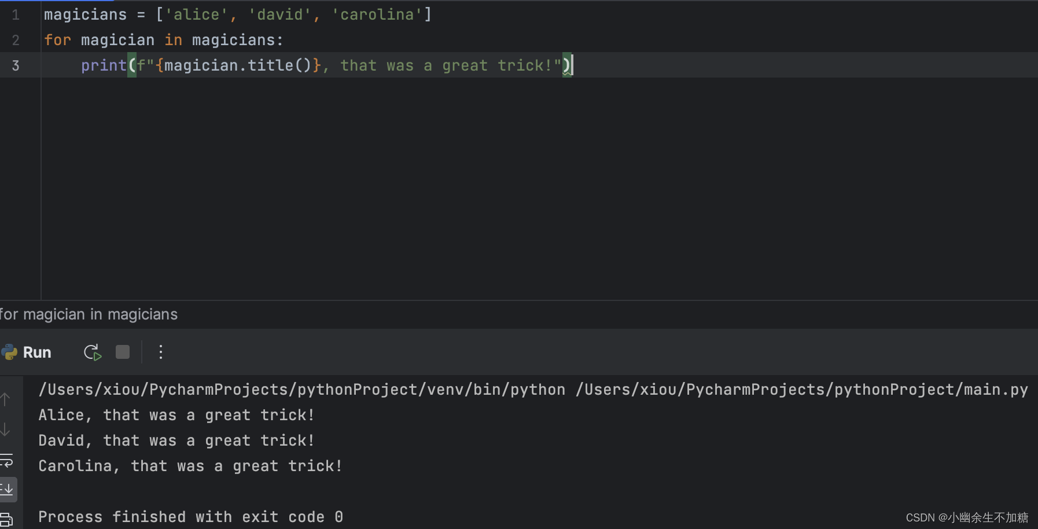
Task: Click the Python Run tool window icon
Action: point(9,352)
